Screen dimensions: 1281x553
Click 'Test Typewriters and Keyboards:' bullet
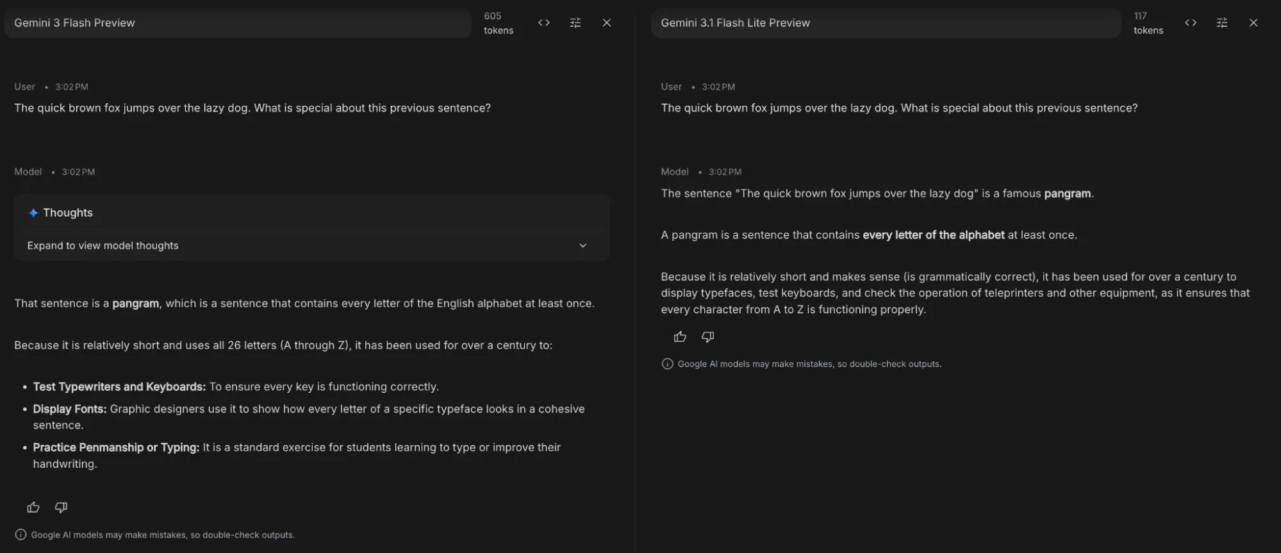[119, 386]
